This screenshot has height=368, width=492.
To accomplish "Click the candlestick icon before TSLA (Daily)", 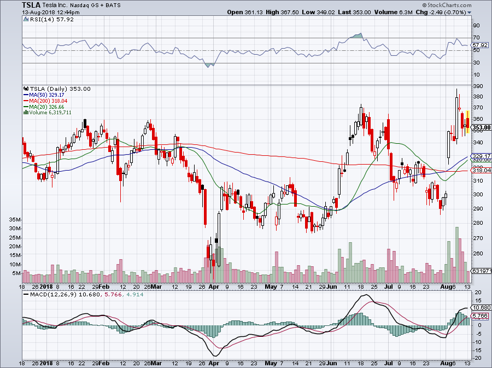I will (x=26, y=89).
